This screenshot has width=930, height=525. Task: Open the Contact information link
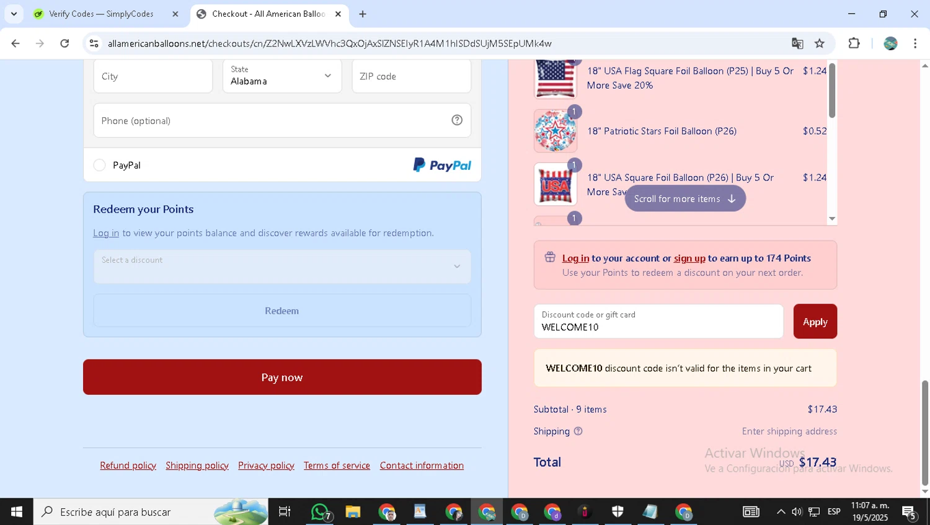pyautogui.click(x=422, y=465)
